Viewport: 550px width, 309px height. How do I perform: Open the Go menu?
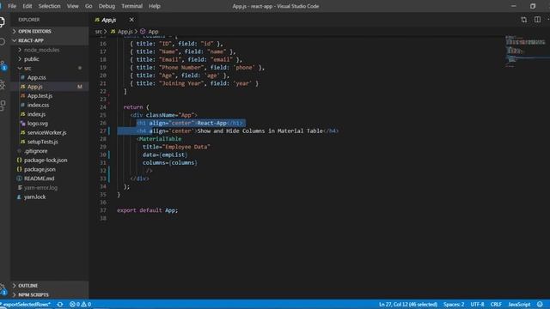coord(89,6)
